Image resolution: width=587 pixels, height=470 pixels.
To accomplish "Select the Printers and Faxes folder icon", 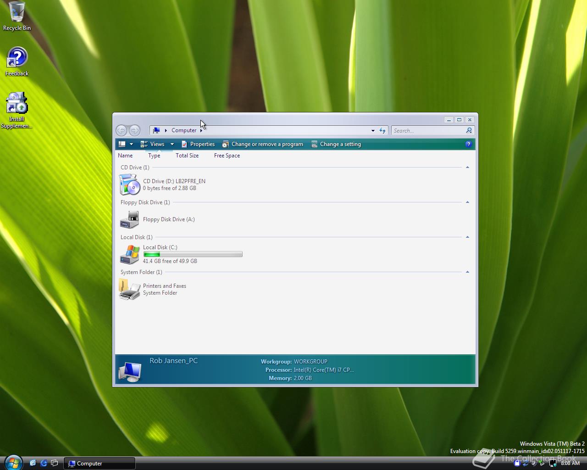I will (x=129, y=290).
